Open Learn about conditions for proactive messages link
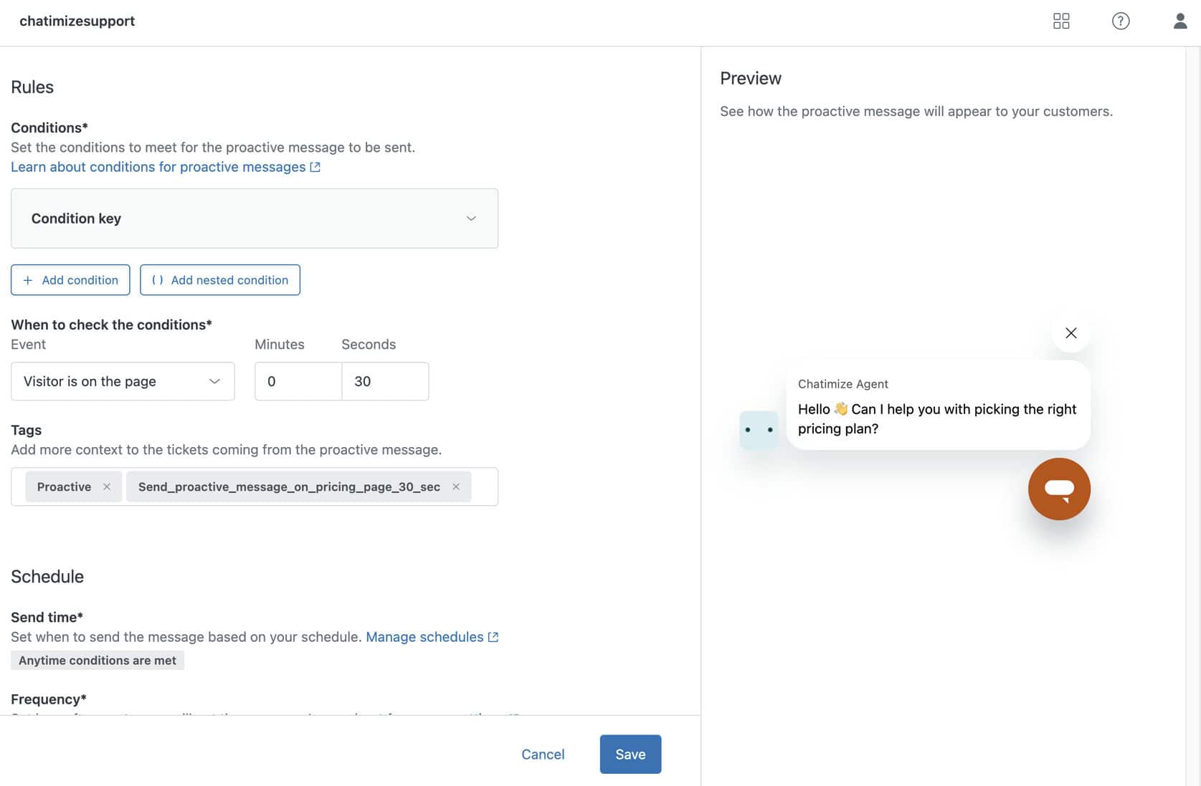The image size is (1201, 786). tap(165, 167)
